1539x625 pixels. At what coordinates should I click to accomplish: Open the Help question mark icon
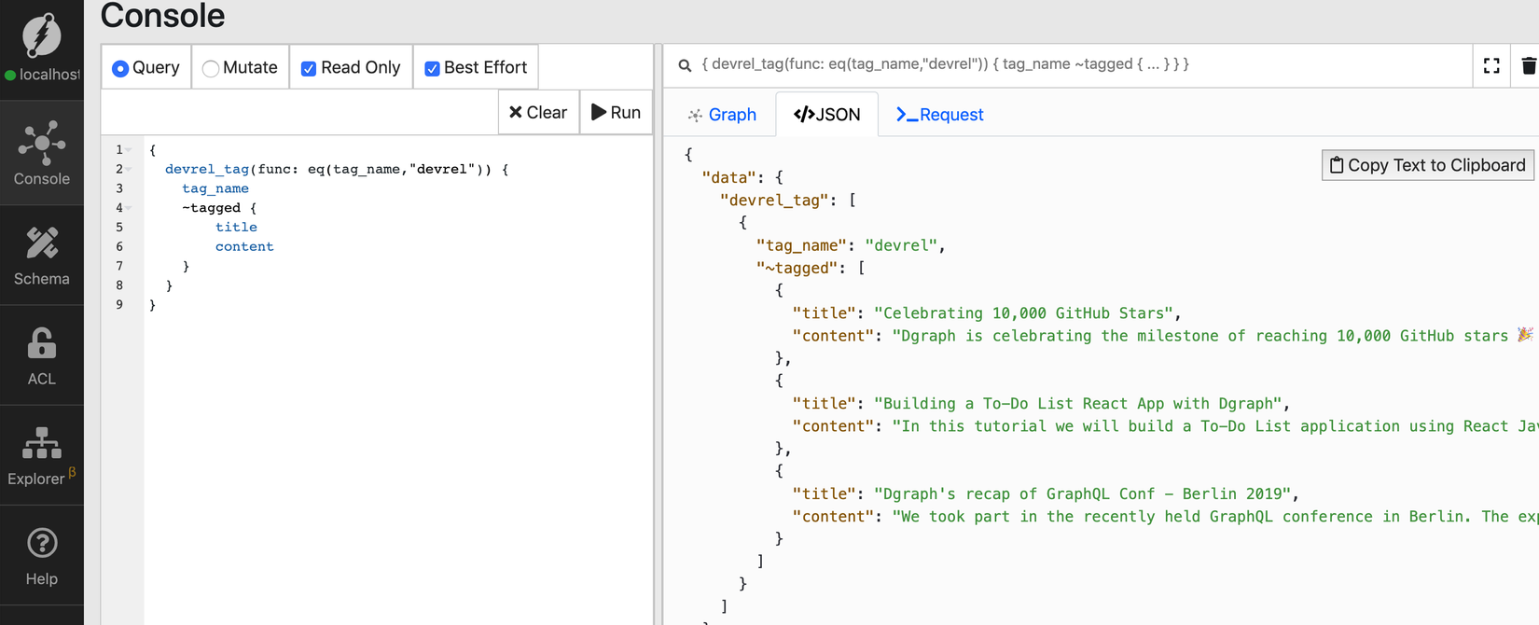tap(42, 543)
